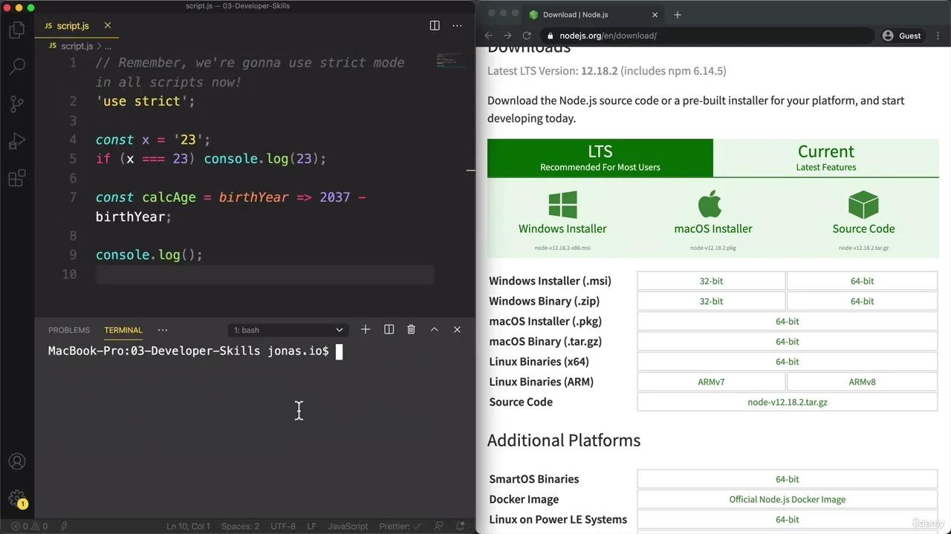Download the 64-bit Windows Installer
This screenshot has height=534, width=951.
(x=862, y=280)
